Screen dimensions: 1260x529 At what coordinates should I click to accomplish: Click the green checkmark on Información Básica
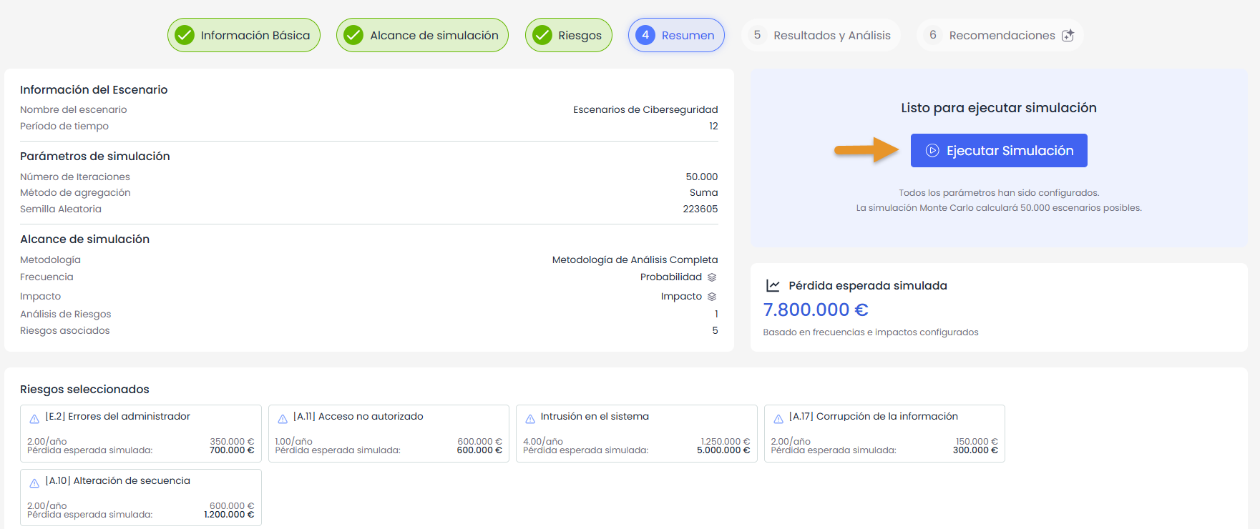point(185,35)
